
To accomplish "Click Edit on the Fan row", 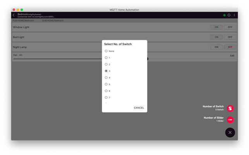I will 232,56.
